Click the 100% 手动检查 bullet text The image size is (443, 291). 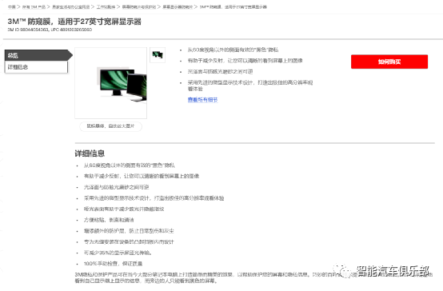click(113, 264)
